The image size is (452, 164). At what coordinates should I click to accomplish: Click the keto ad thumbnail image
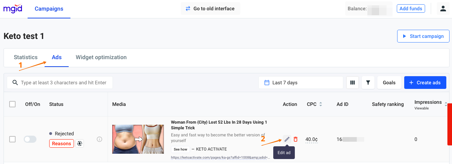(x=138, y=139)
